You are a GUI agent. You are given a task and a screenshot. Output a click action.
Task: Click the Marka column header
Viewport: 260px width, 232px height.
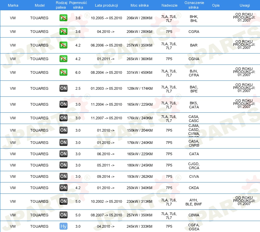[x=13, y=6]
